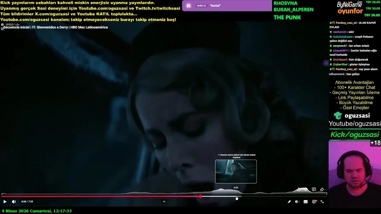381x214 pixels.
Task: Click the username Linquei3011 in chat
Action: pos(341,51)
